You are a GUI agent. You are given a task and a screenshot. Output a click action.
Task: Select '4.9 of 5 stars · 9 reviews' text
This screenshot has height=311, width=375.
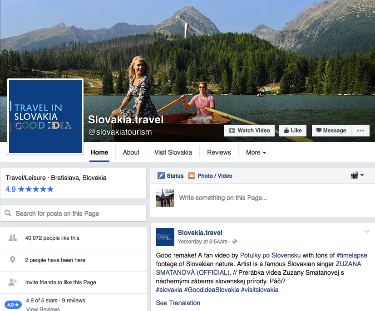click(x=55, y=301)
